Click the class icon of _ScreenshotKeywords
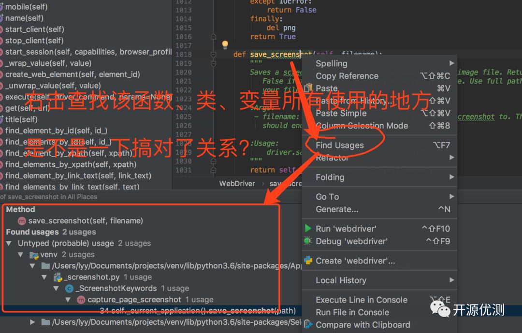Screen dimensions: 522x333 pyautogui.click(x=69, y=289)
